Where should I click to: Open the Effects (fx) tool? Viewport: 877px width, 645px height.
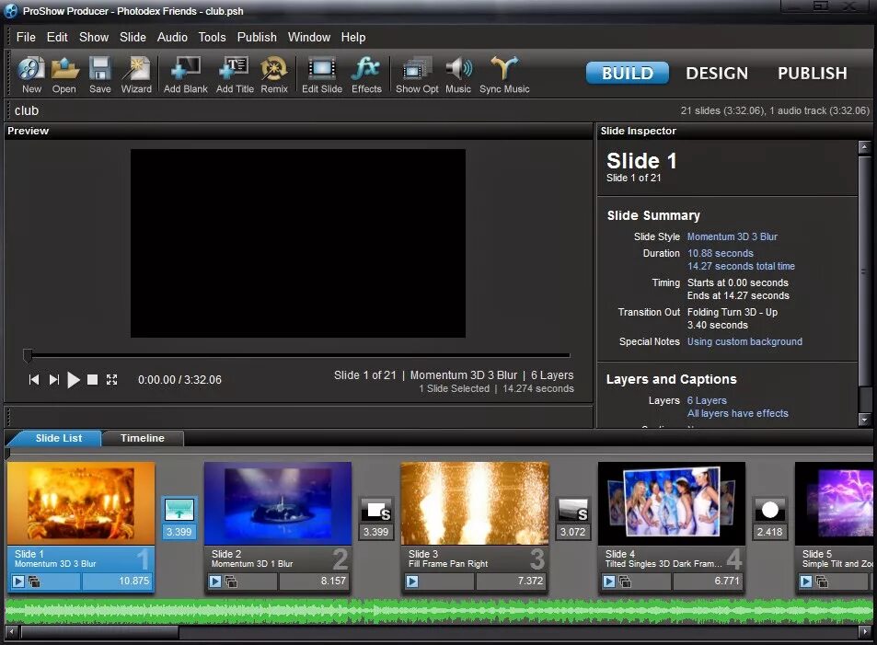pyautogui.click(x=366, y=75)
